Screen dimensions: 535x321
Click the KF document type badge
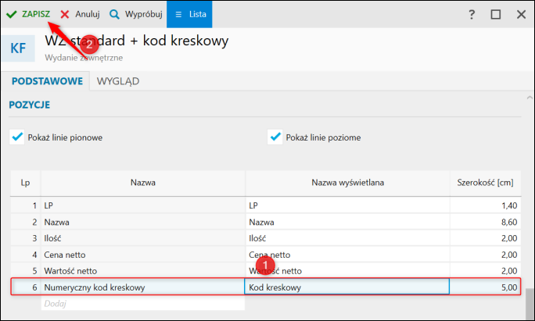[x=18, y=48]
